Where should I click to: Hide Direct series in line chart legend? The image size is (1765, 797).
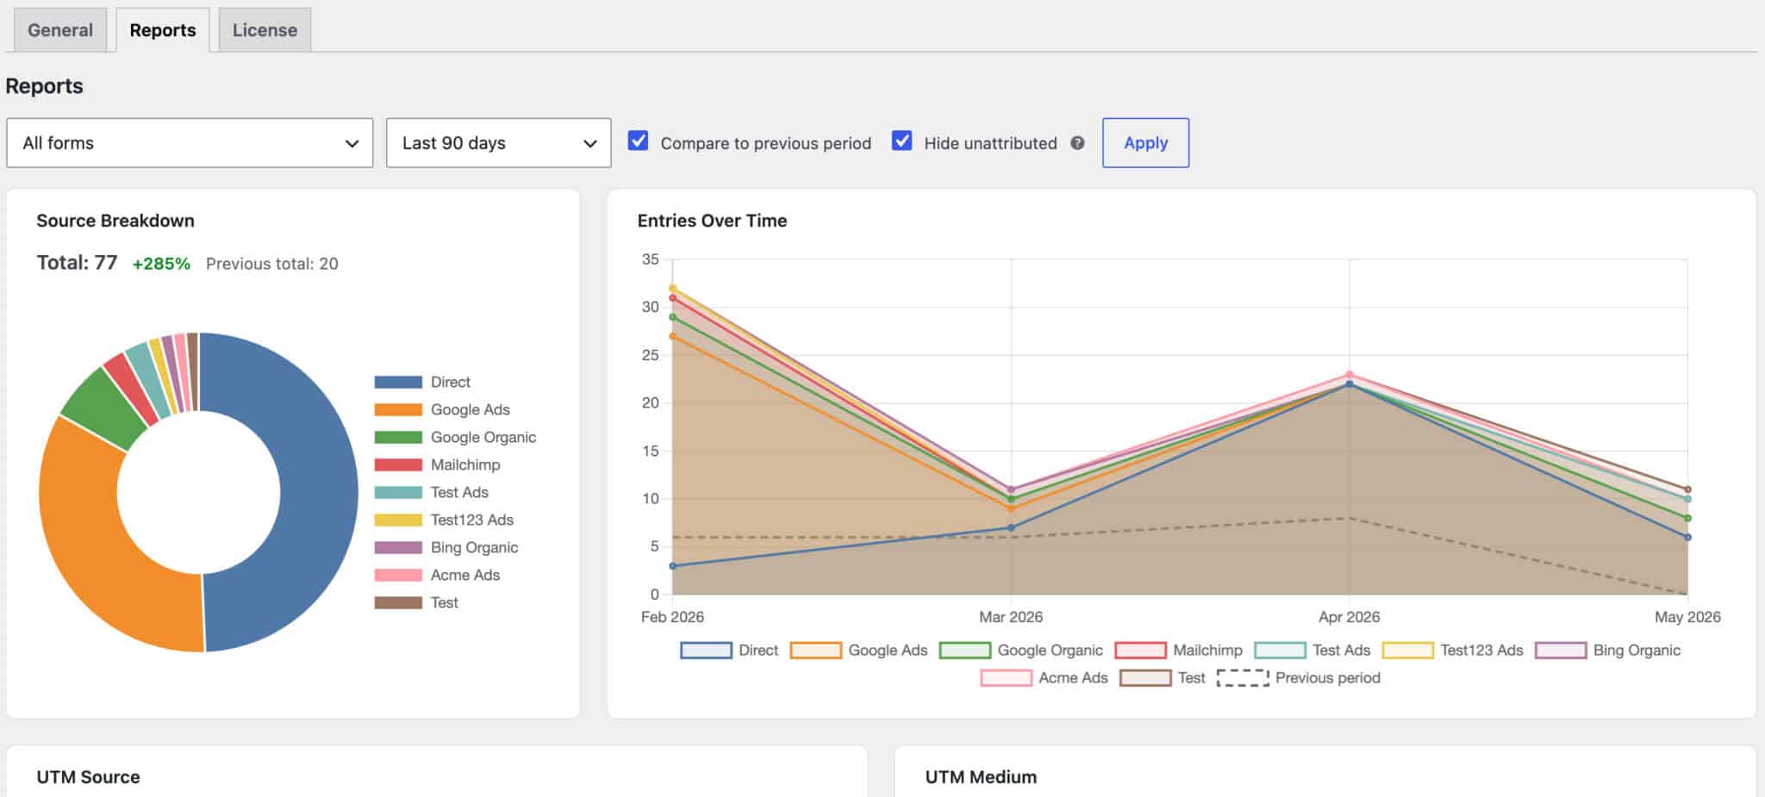(x=729, y=651)
